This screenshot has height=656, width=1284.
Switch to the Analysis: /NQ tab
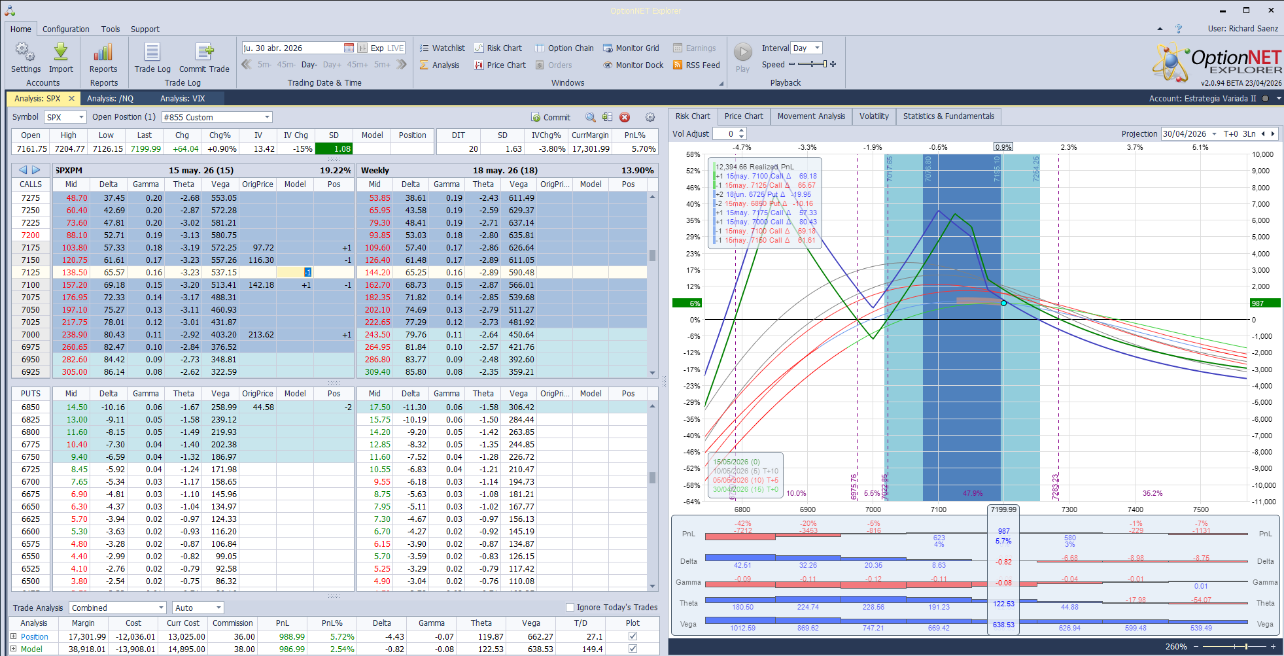[x=110, y=98]
